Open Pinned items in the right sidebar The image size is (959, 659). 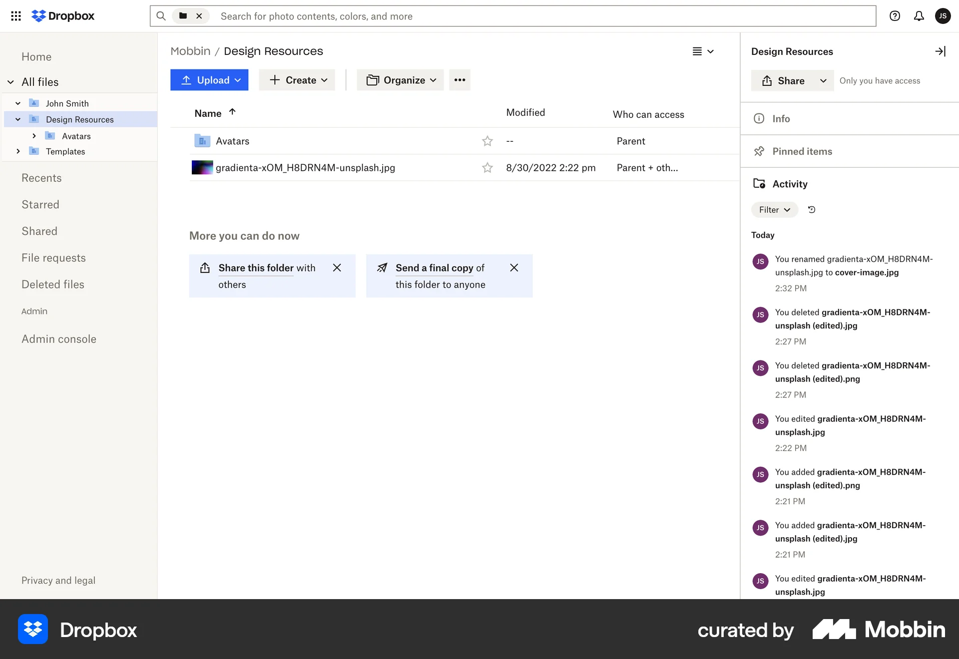[802, 151]
